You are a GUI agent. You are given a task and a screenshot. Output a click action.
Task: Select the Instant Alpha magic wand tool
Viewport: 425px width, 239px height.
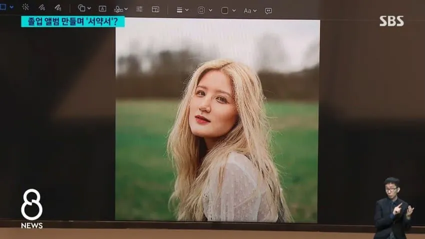(25, 7)
